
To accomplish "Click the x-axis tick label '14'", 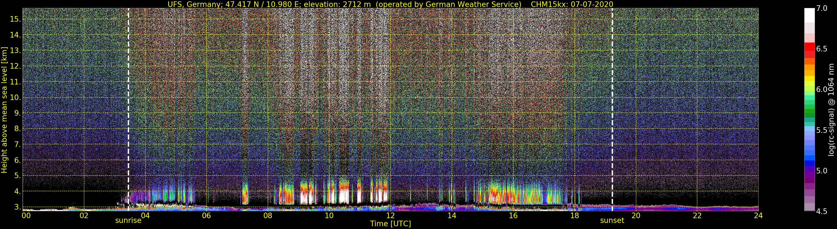I will pos(452,216).
